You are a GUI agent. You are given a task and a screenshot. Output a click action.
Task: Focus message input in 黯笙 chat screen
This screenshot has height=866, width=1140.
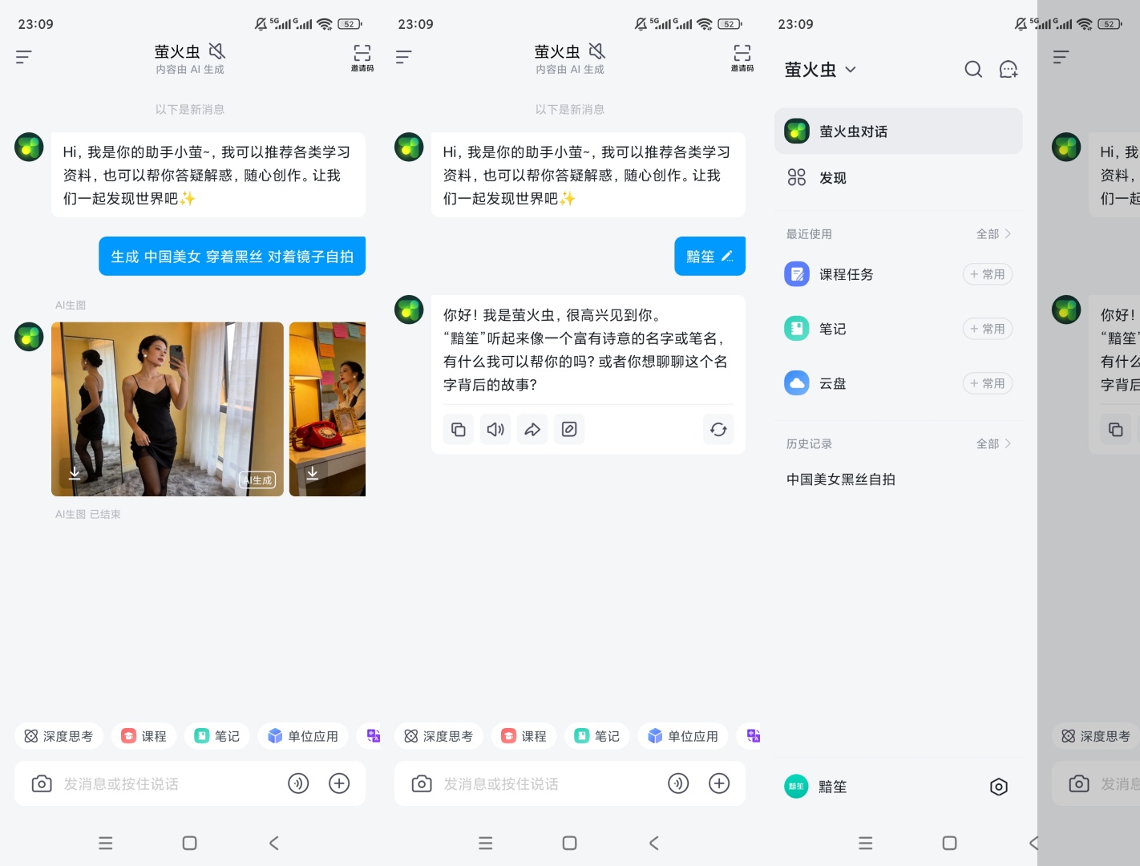click(501, 783)
